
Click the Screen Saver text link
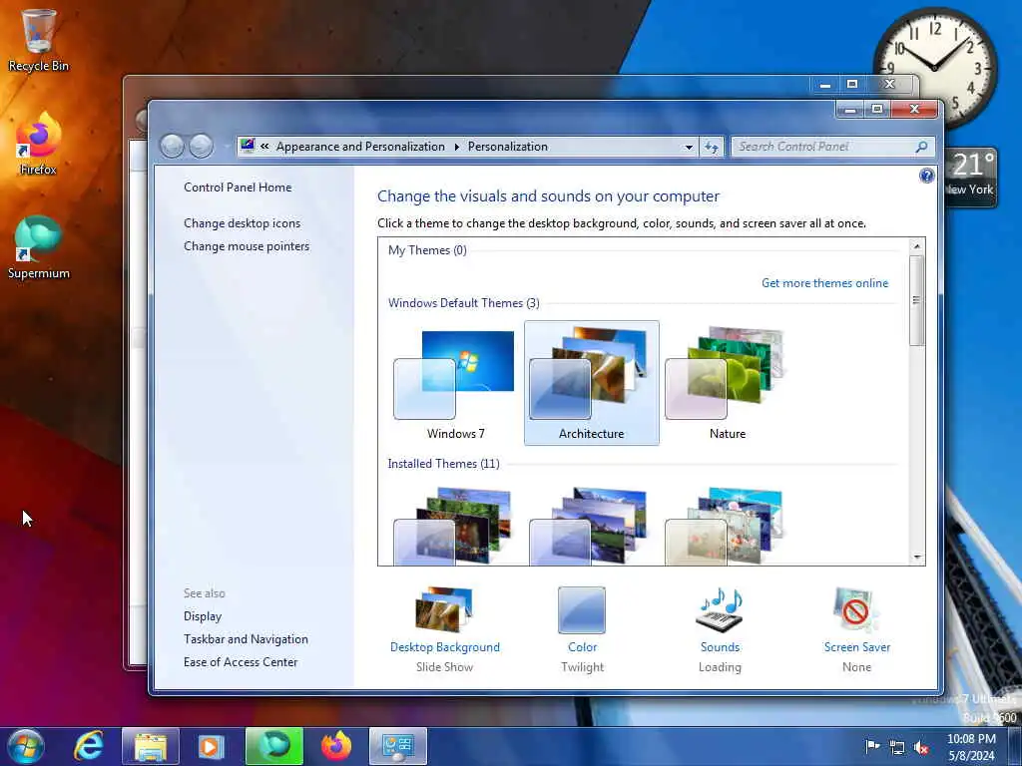point(856,646)
